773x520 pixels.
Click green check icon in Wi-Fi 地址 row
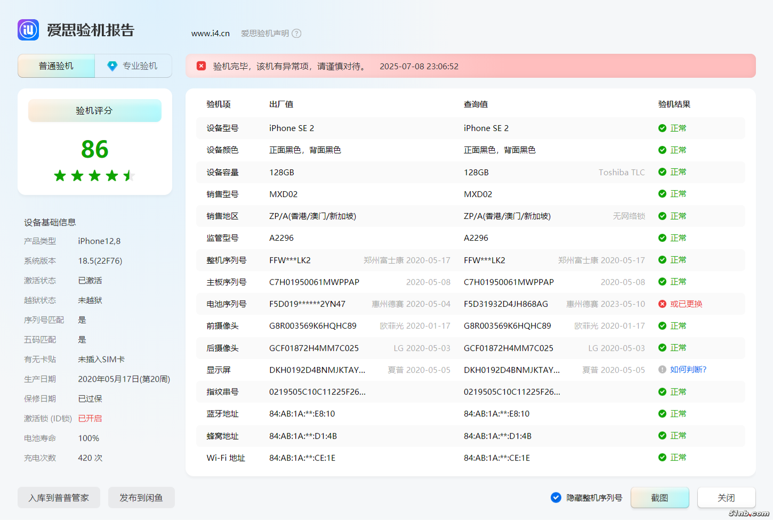[662, 458]
